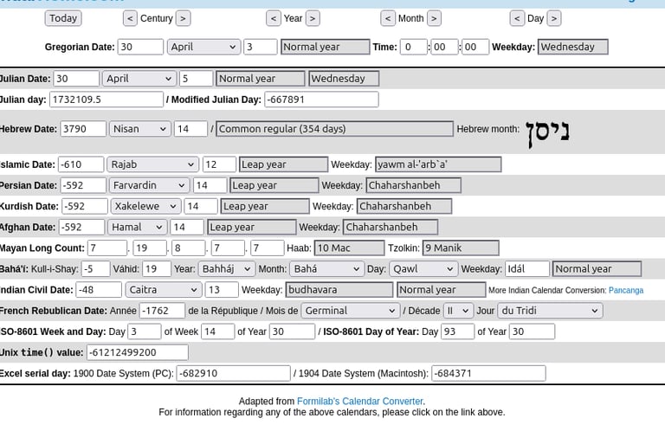
Task: Click the Julian Date year field showing 5
Action: point(196,79)
